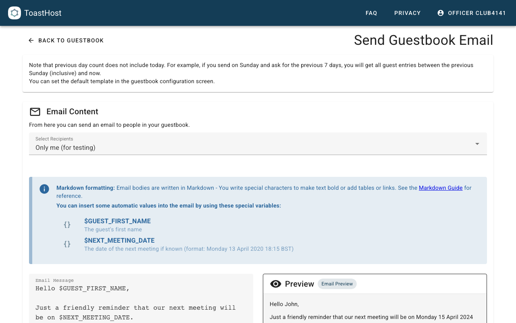The height and width of the screenshot is (323, 516).
Task: Click the back arrow beside Back to Guestbook
Action: point(31,40)
